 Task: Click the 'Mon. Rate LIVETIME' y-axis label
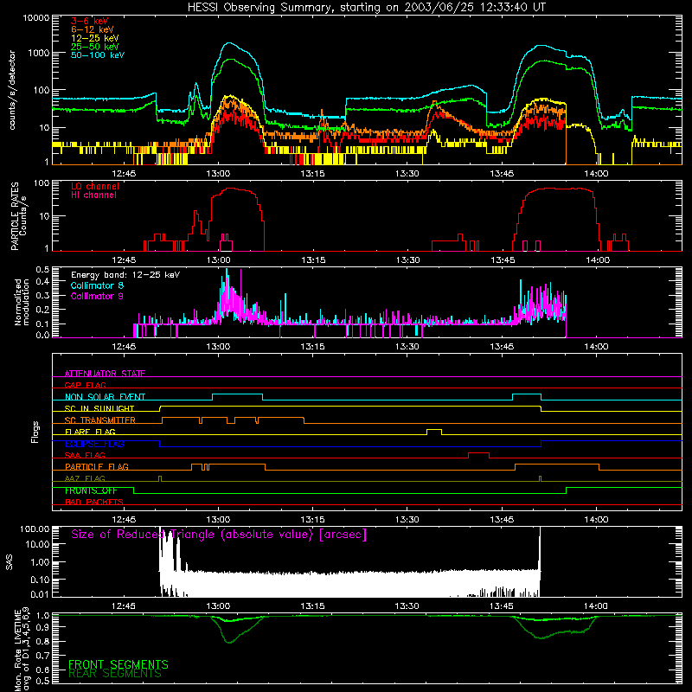(x=21, y=649)
